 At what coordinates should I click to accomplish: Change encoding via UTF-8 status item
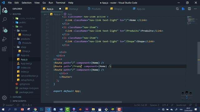(x=165, y=105)
